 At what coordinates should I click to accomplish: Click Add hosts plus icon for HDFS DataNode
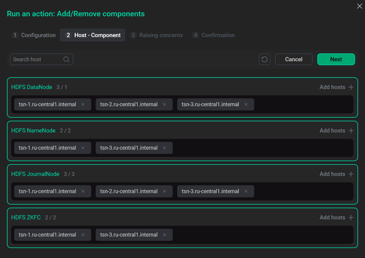coord(351,87)
